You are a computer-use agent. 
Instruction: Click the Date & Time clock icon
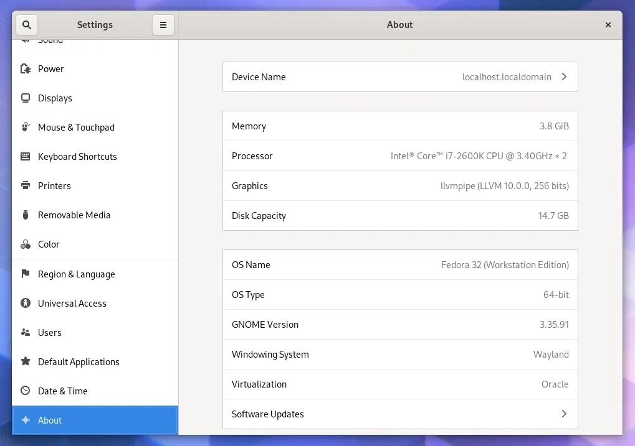[26, 391]
